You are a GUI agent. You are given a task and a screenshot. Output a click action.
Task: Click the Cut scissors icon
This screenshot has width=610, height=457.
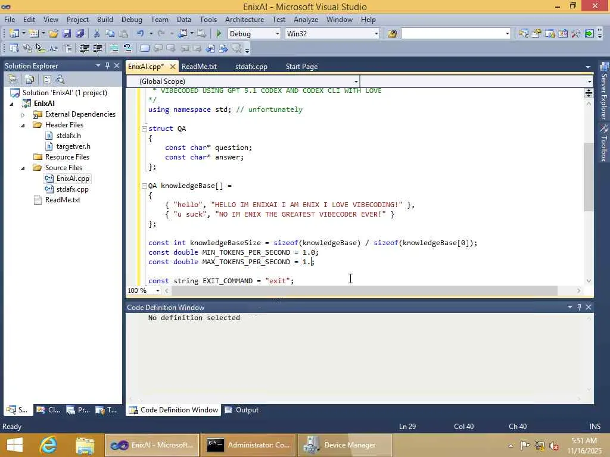click(97, 33)
